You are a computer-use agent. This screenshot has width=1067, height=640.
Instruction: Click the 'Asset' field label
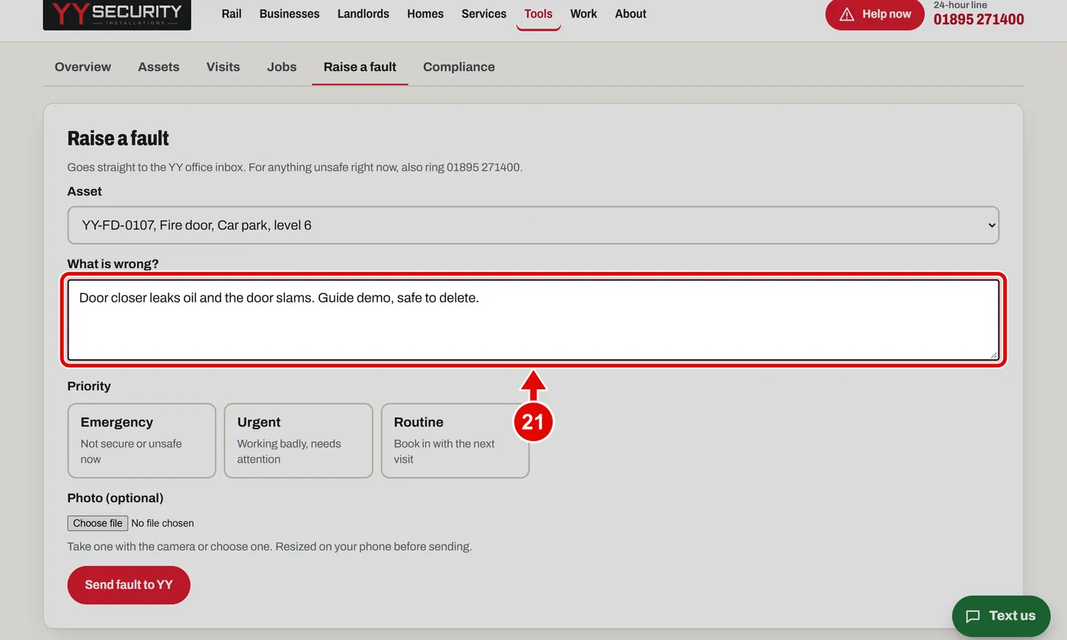click(x=85, y=191)
